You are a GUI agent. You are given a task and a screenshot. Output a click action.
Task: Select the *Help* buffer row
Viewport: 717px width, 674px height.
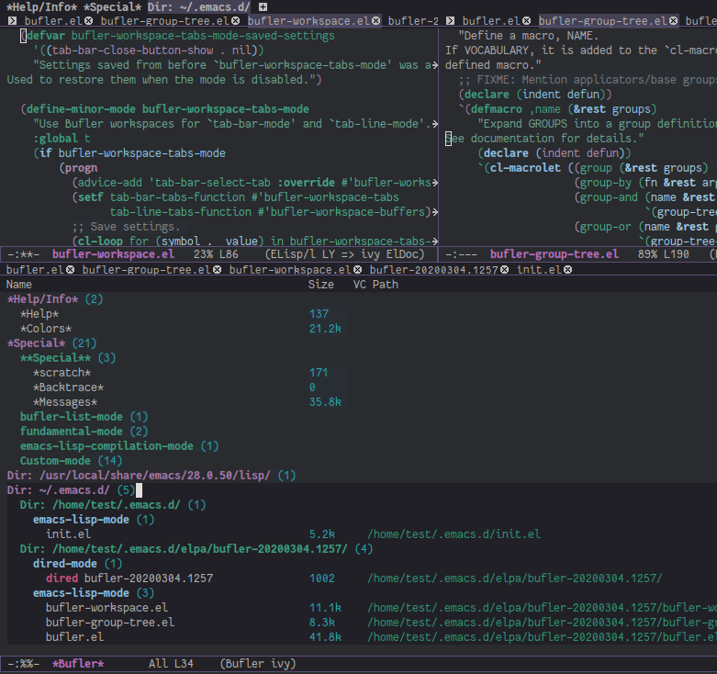39,314
